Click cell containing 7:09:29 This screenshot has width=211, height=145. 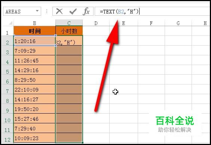click(x=34, y=50)
